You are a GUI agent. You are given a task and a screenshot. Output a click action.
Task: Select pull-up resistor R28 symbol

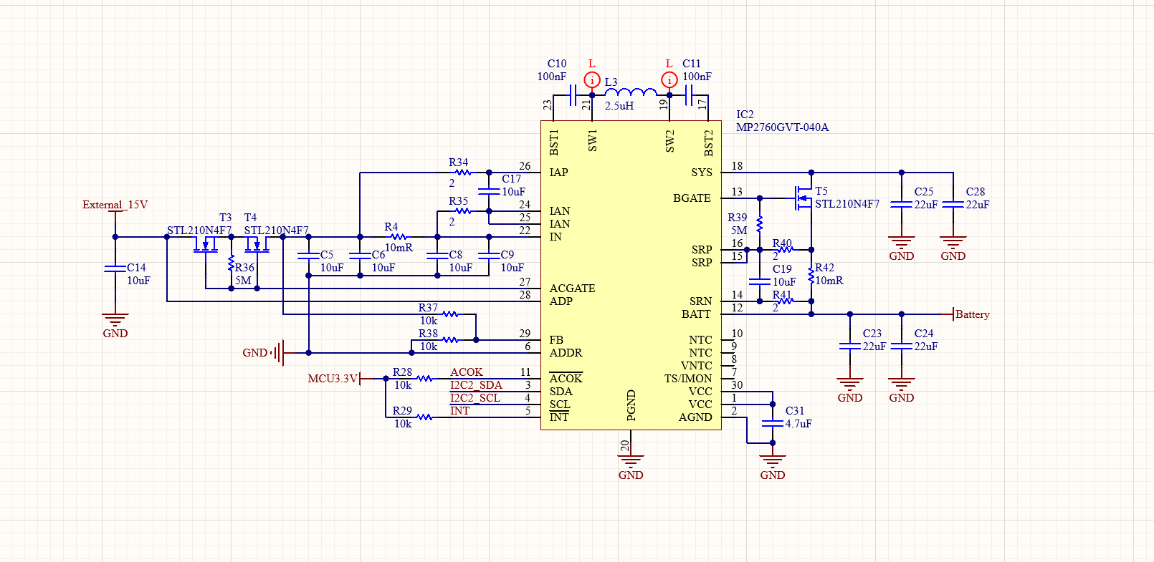click(424, 379)
